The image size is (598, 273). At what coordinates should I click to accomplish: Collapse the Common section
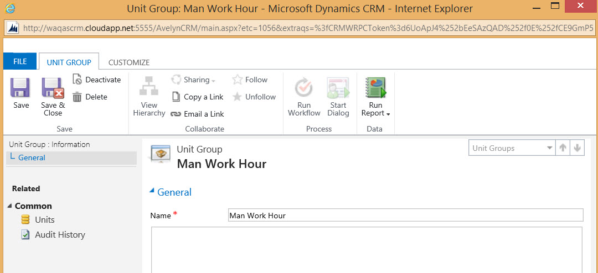coord(9,206)
